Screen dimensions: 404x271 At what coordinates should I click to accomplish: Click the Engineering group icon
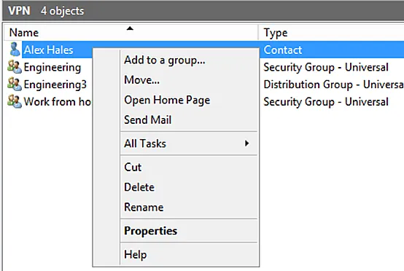(15, 67)
